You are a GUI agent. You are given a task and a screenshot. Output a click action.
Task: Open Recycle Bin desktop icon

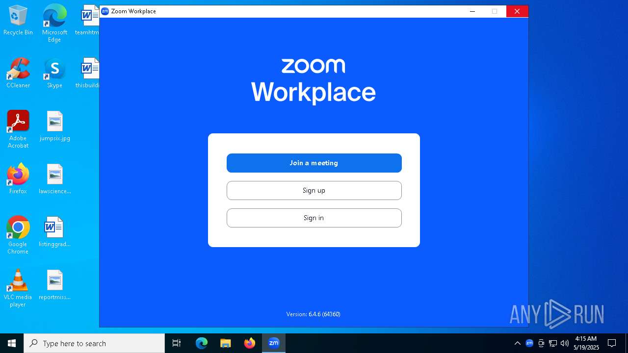tap(18, 21)
